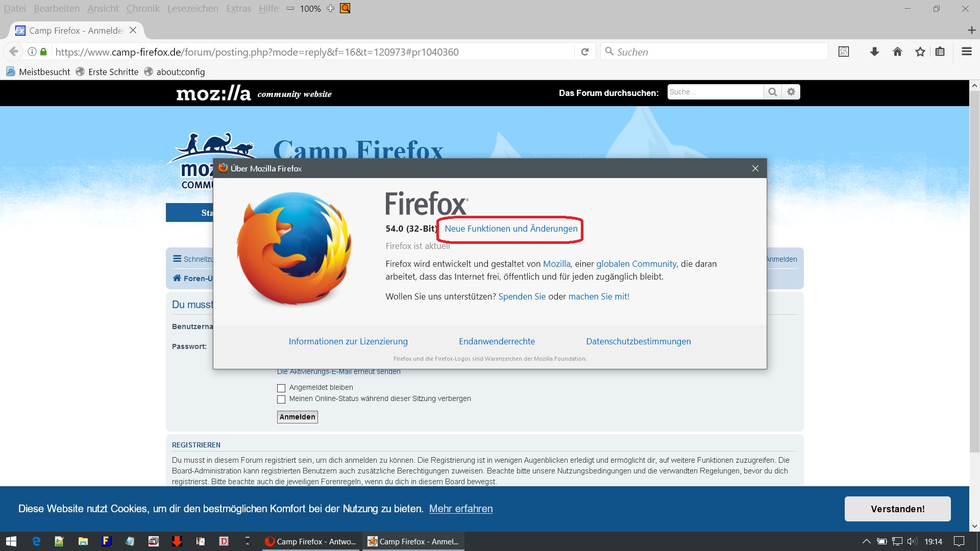The image size is (980, 551).
Task: Enable hiding online status checkbox
Action: point(281,399)
